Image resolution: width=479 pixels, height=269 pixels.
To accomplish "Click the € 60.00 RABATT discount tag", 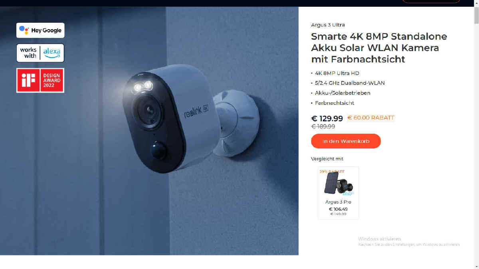I will click(371, 118).
